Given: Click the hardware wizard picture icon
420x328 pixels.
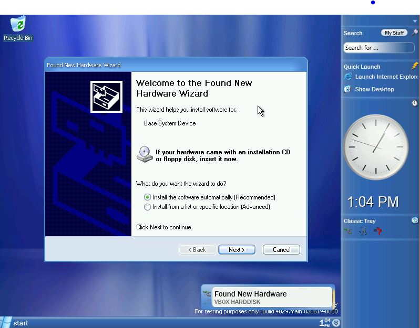Looking at the screenshot, I should [106, 97].
